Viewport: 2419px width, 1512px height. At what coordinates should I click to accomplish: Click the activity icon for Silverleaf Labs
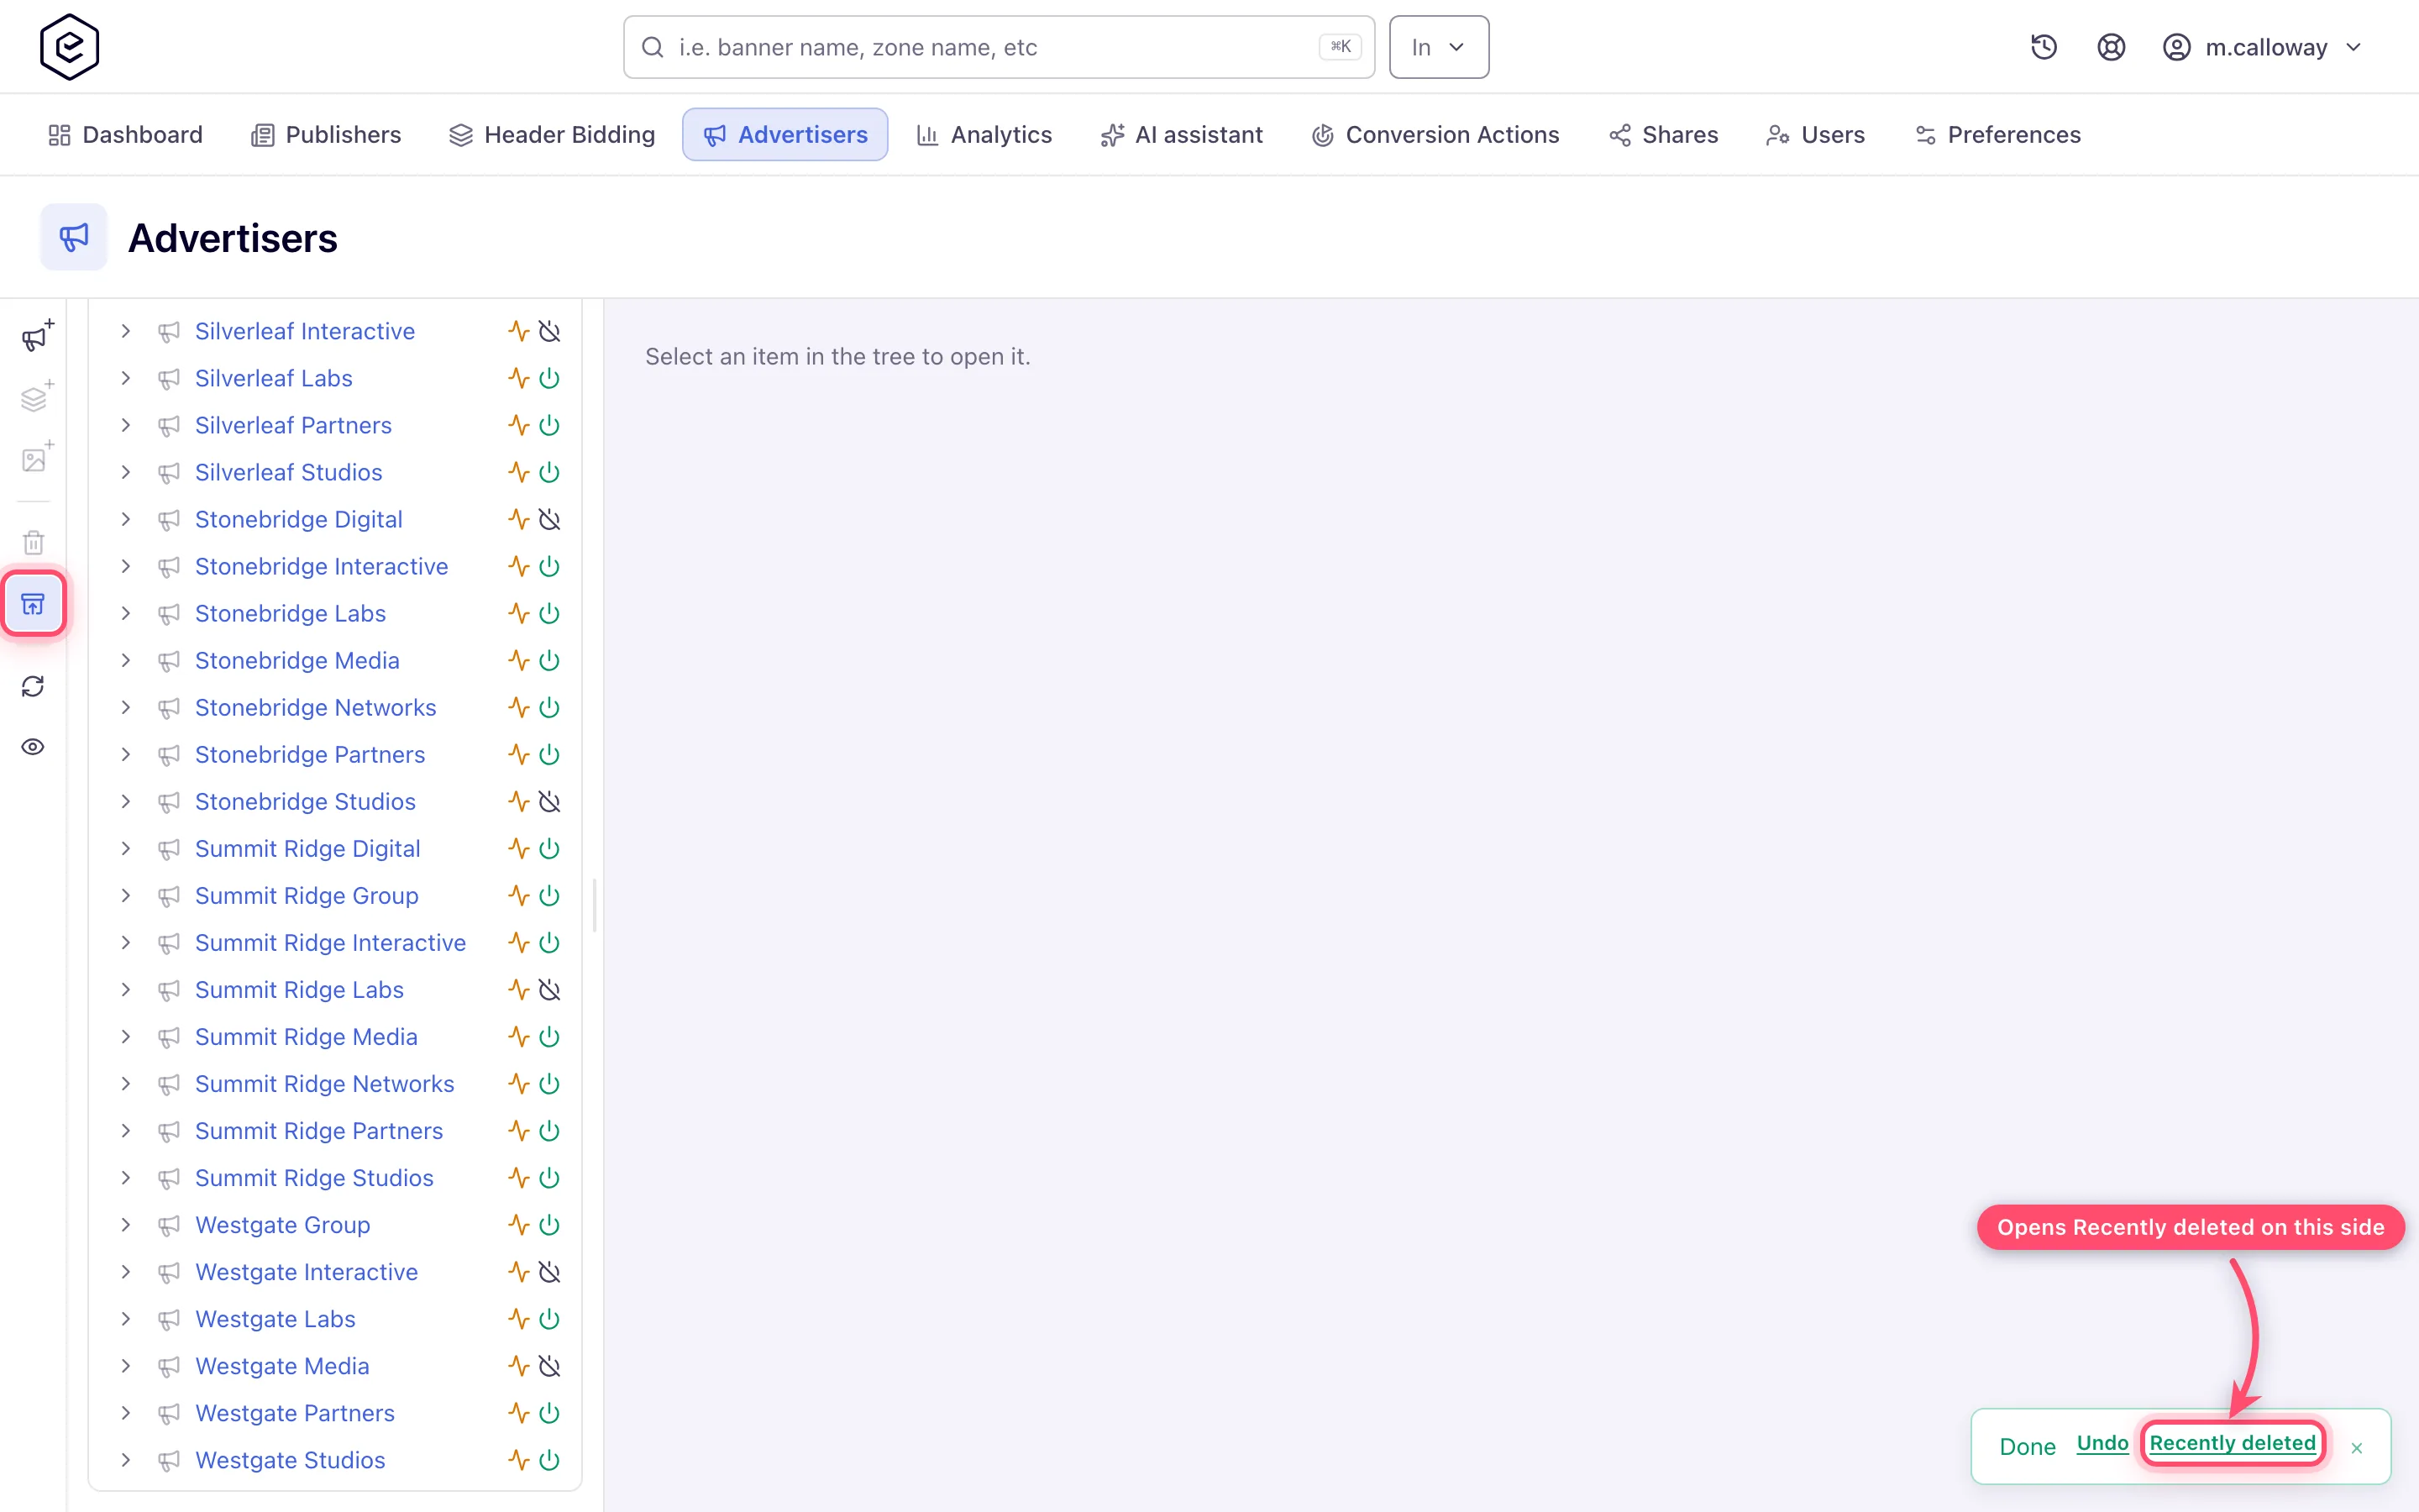517,378
